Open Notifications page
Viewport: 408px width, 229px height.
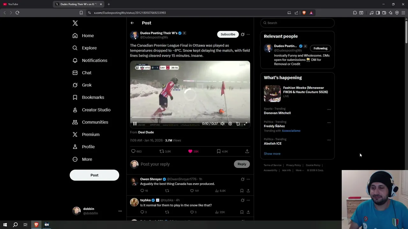click(x=90, y=60)
